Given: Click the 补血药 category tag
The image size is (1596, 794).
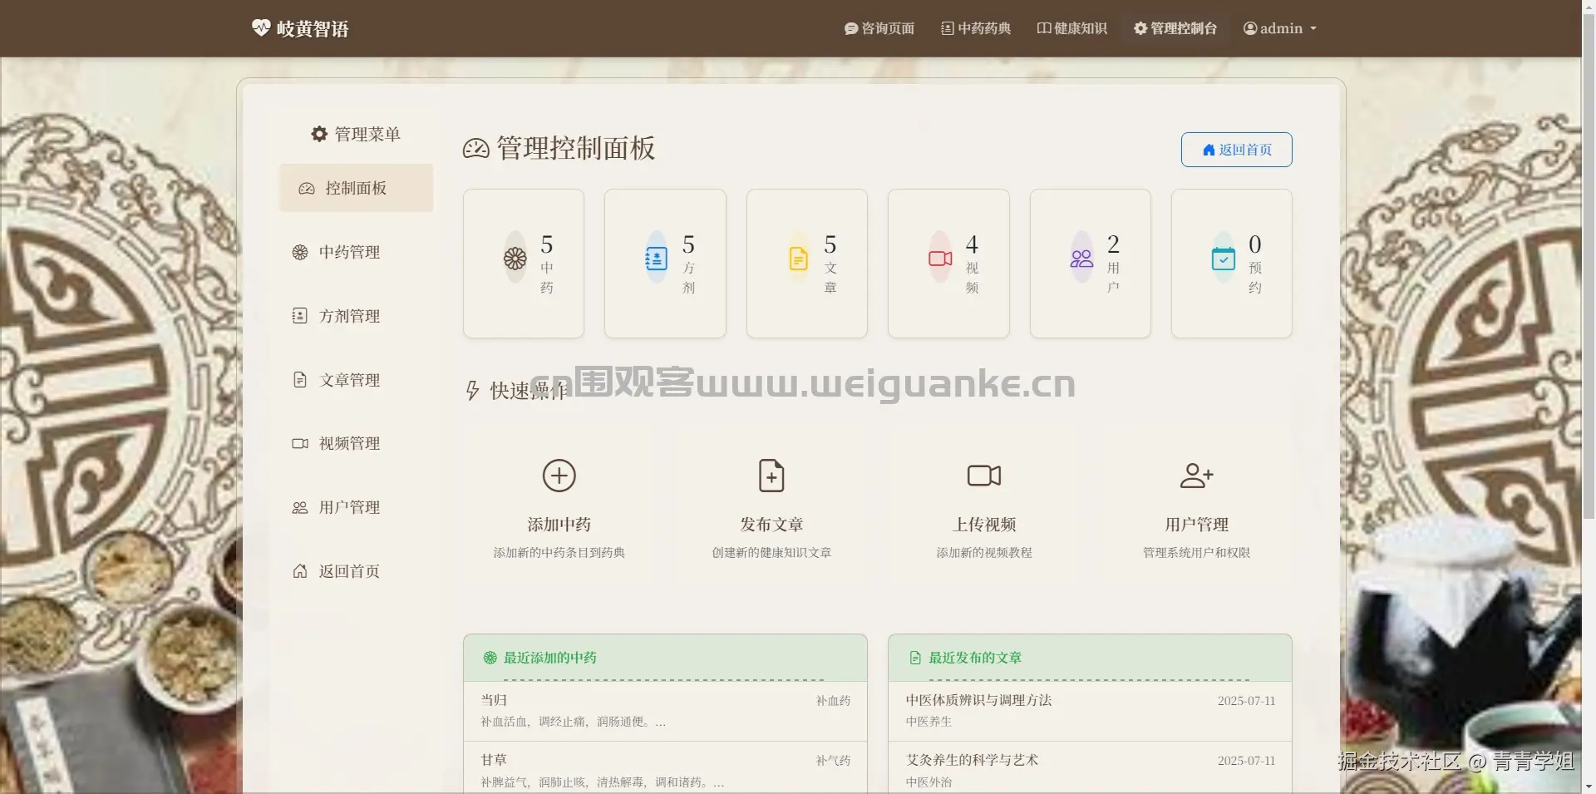Looking at the screenshot, I should point(833,701).
